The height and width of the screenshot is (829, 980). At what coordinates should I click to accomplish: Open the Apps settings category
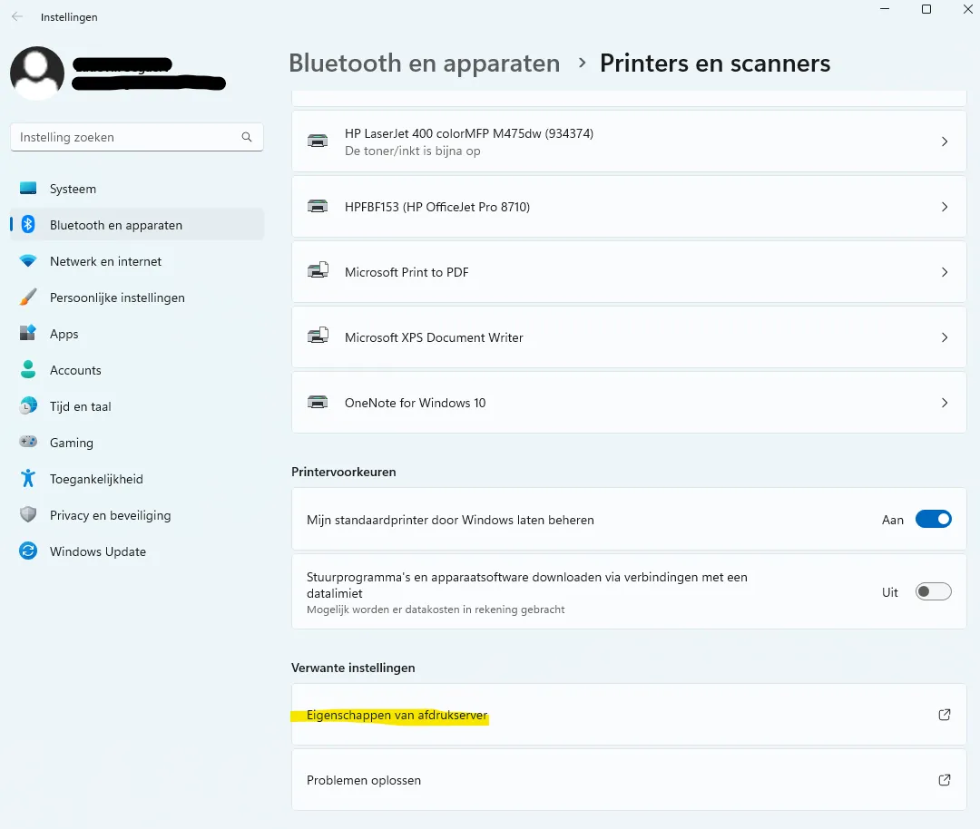[x=137, y=334]
